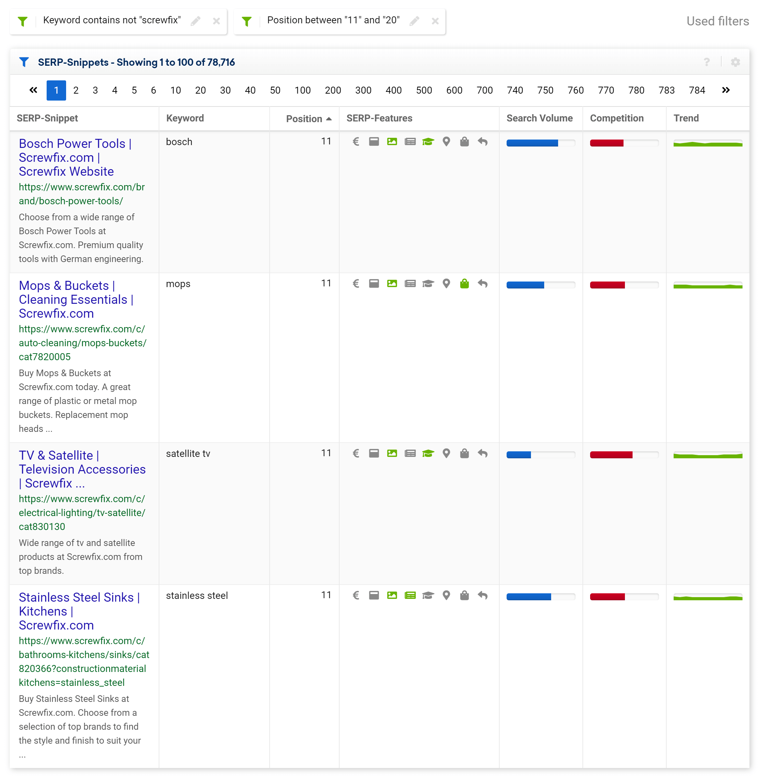Click the euro icon in bosch row
The width and height of the screenshot is (762, 776).
pos(356,142)
